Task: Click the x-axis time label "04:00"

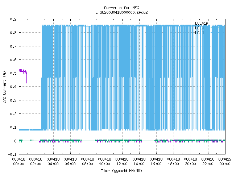Action: [x=53, y=164]
